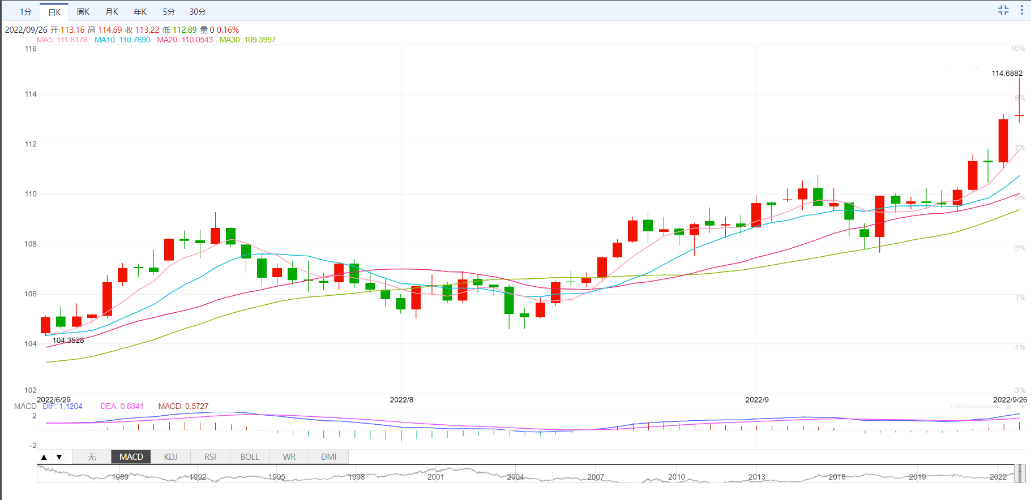Choose the BOLL indicator button
The width and height of the screenshot is (1031, 500).
[x=250, y=457]
